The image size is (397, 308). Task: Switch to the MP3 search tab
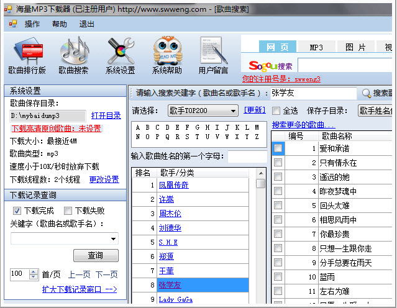316,47
